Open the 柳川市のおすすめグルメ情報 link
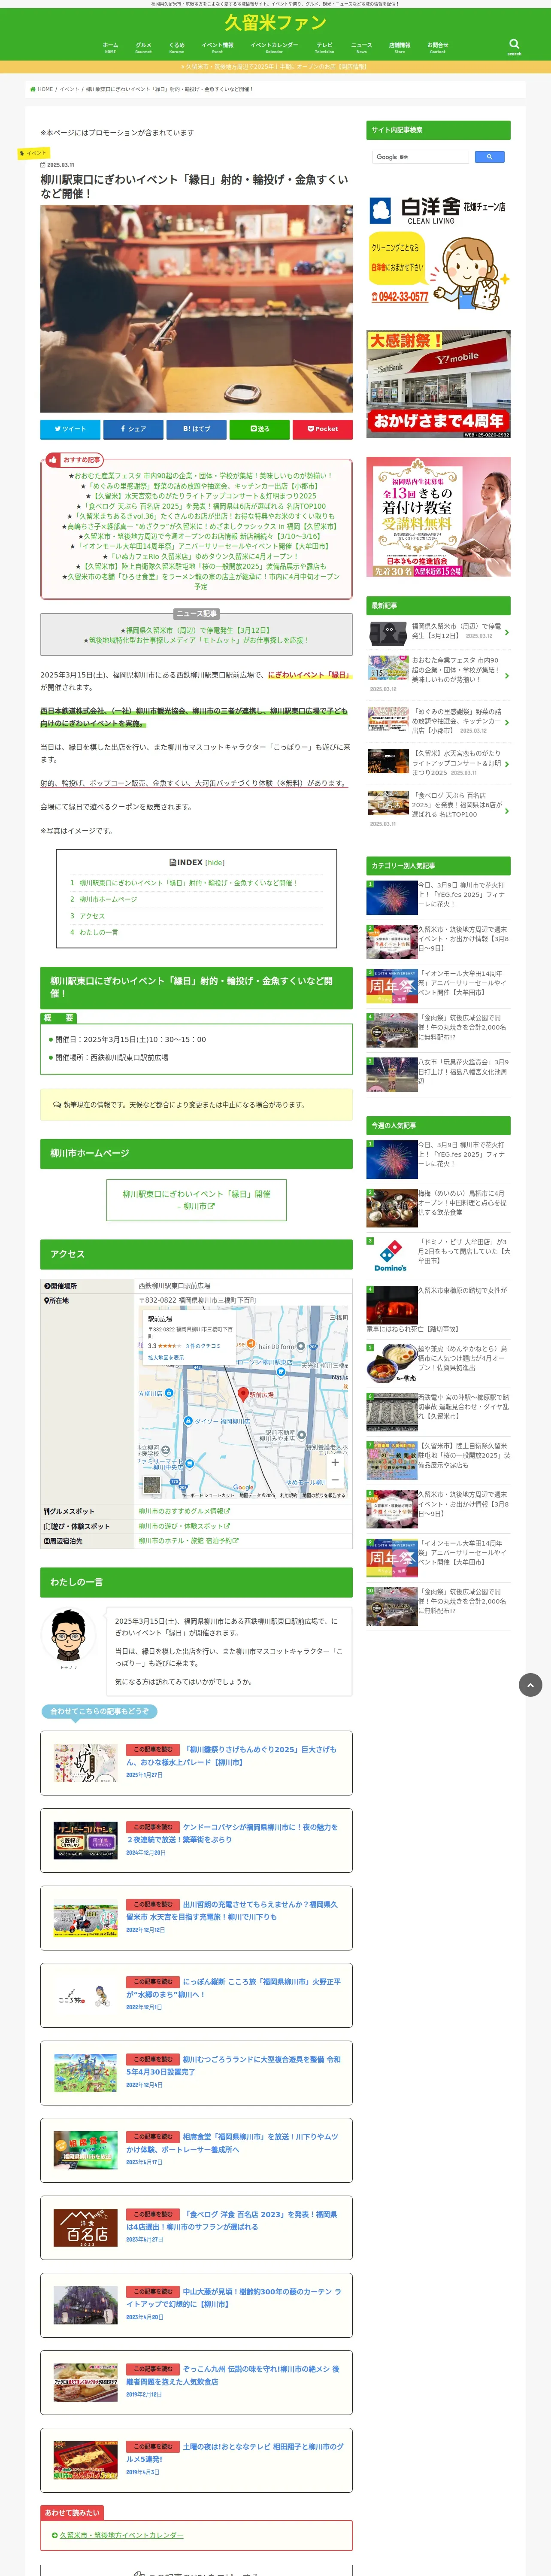The image size is (551, 2576). coord(184,1511)
